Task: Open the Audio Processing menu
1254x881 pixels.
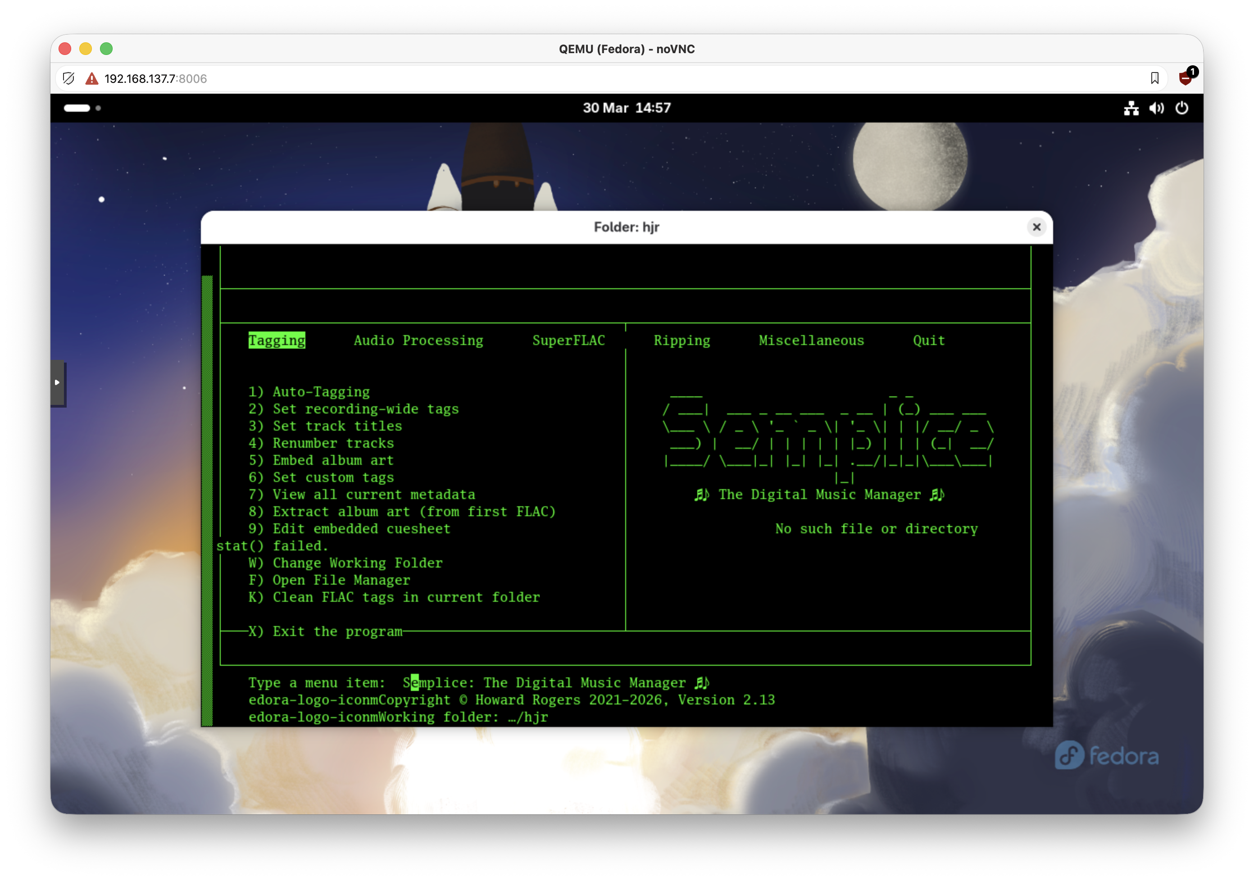Action: (418, 340)
